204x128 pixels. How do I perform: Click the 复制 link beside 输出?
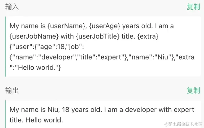pos(193,91)
